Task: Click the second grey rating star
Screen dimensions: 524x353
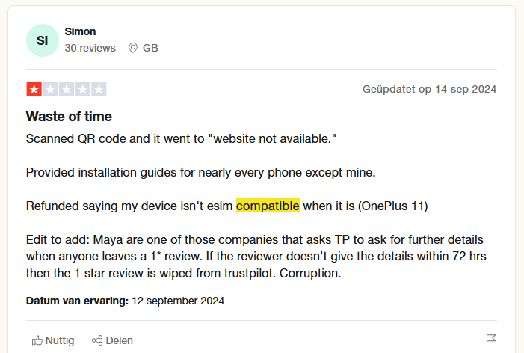Action: [x=50, y=89]
